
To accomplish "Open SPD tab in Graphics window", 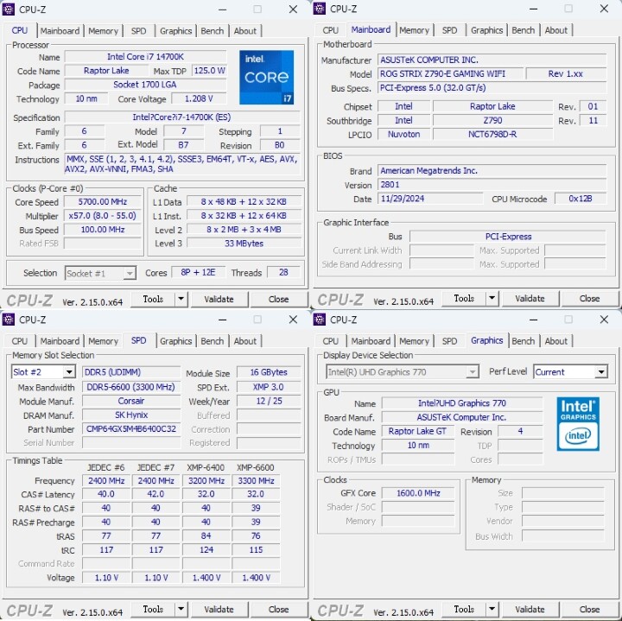I will pos(449,341).
